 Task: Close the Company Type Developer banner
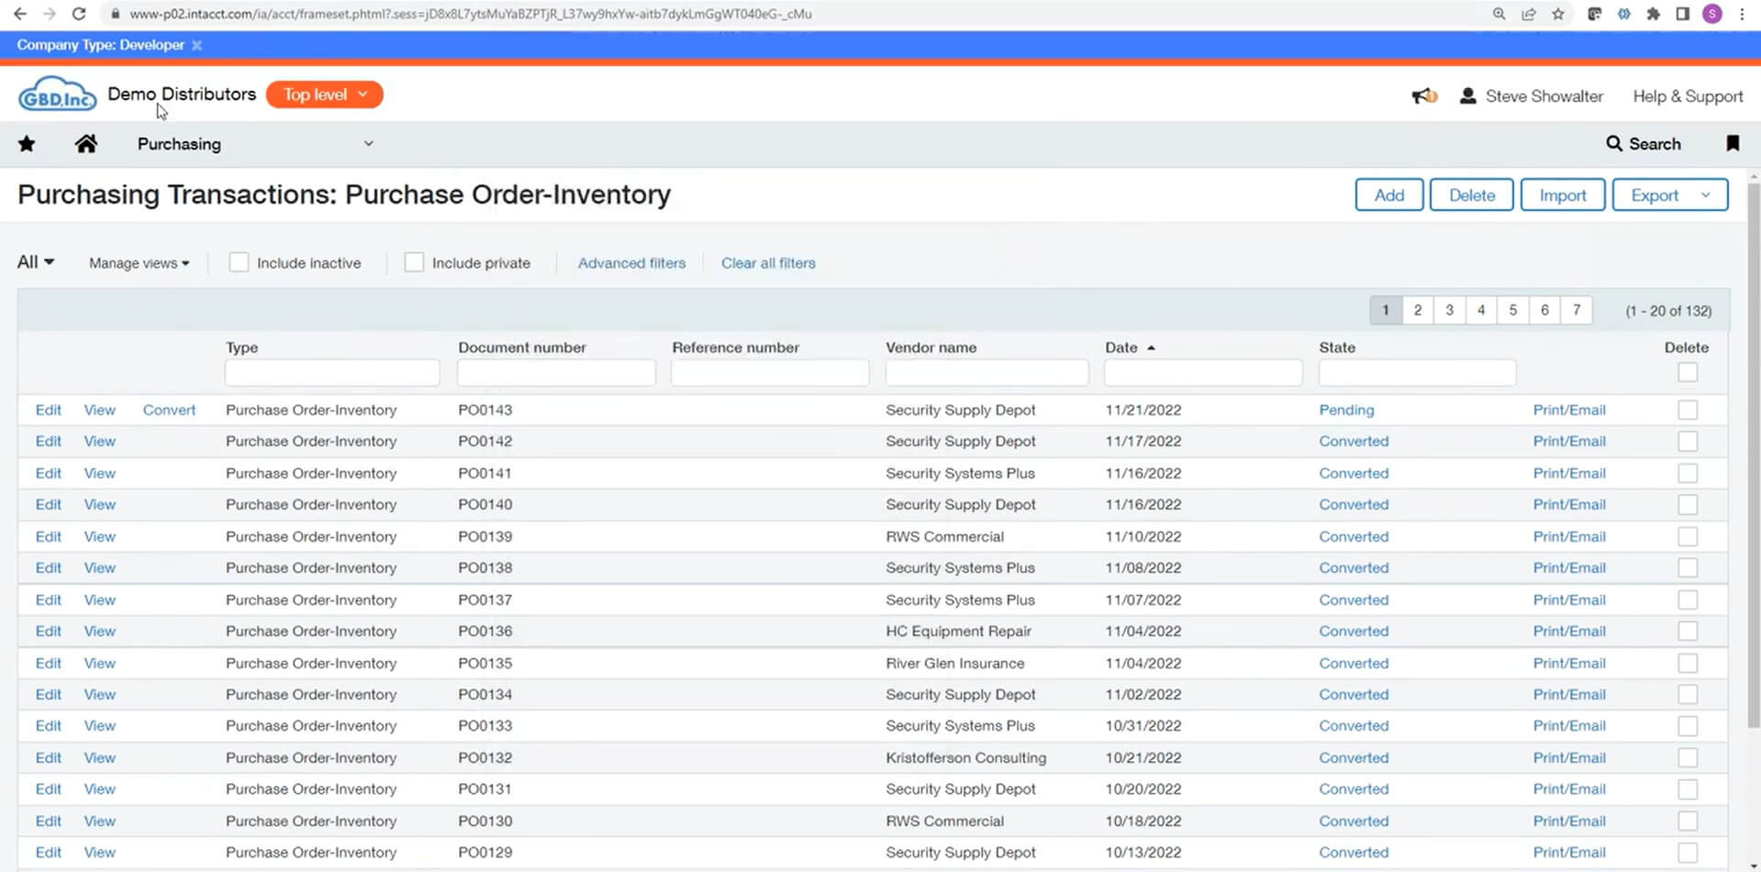[196, 45]
